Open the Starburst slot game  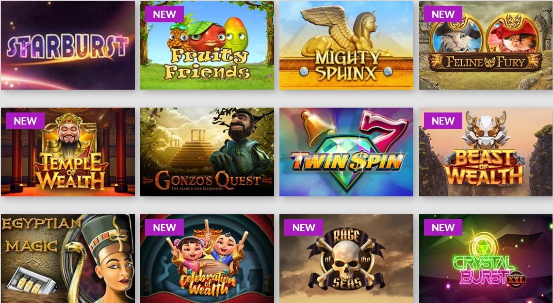click(x=68, y=45)
